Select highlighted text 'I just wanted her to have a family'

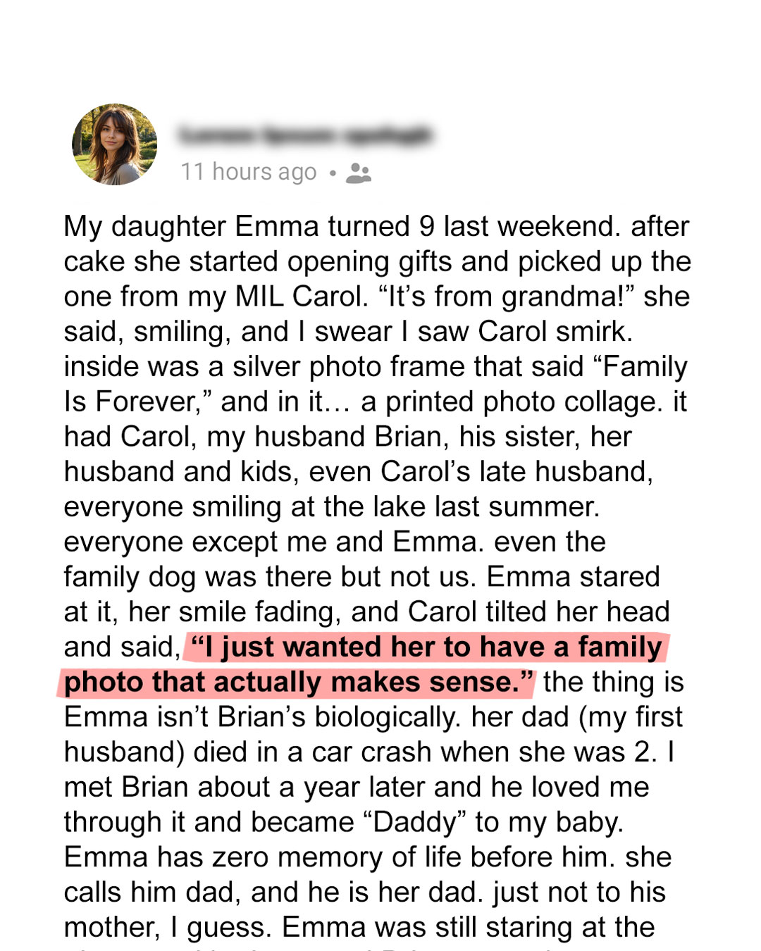(426, 647)
